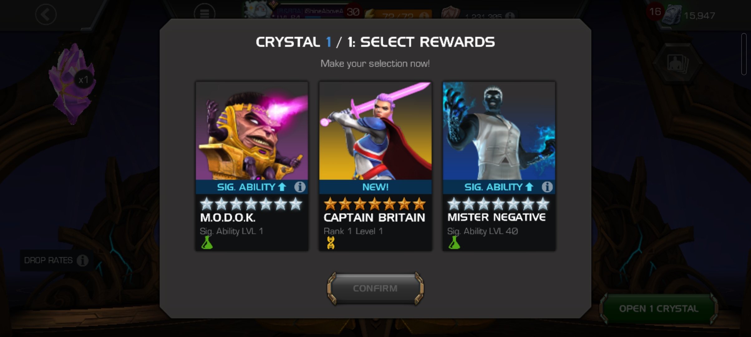Go back with the arrow icon
Viewport: 751px width, 337px height.
click(46, 14)
